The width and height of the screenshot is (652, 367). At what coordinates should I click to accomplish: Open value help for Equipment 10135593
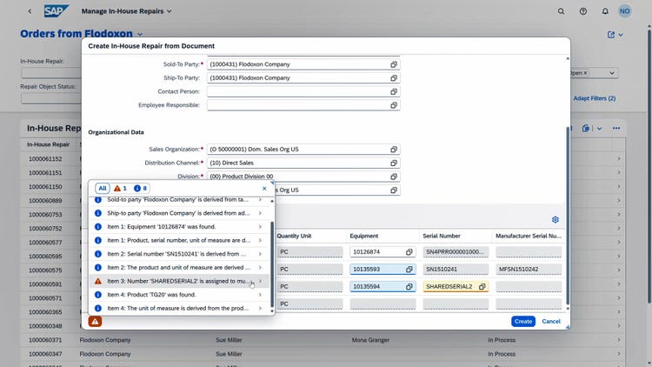[409, 270]
